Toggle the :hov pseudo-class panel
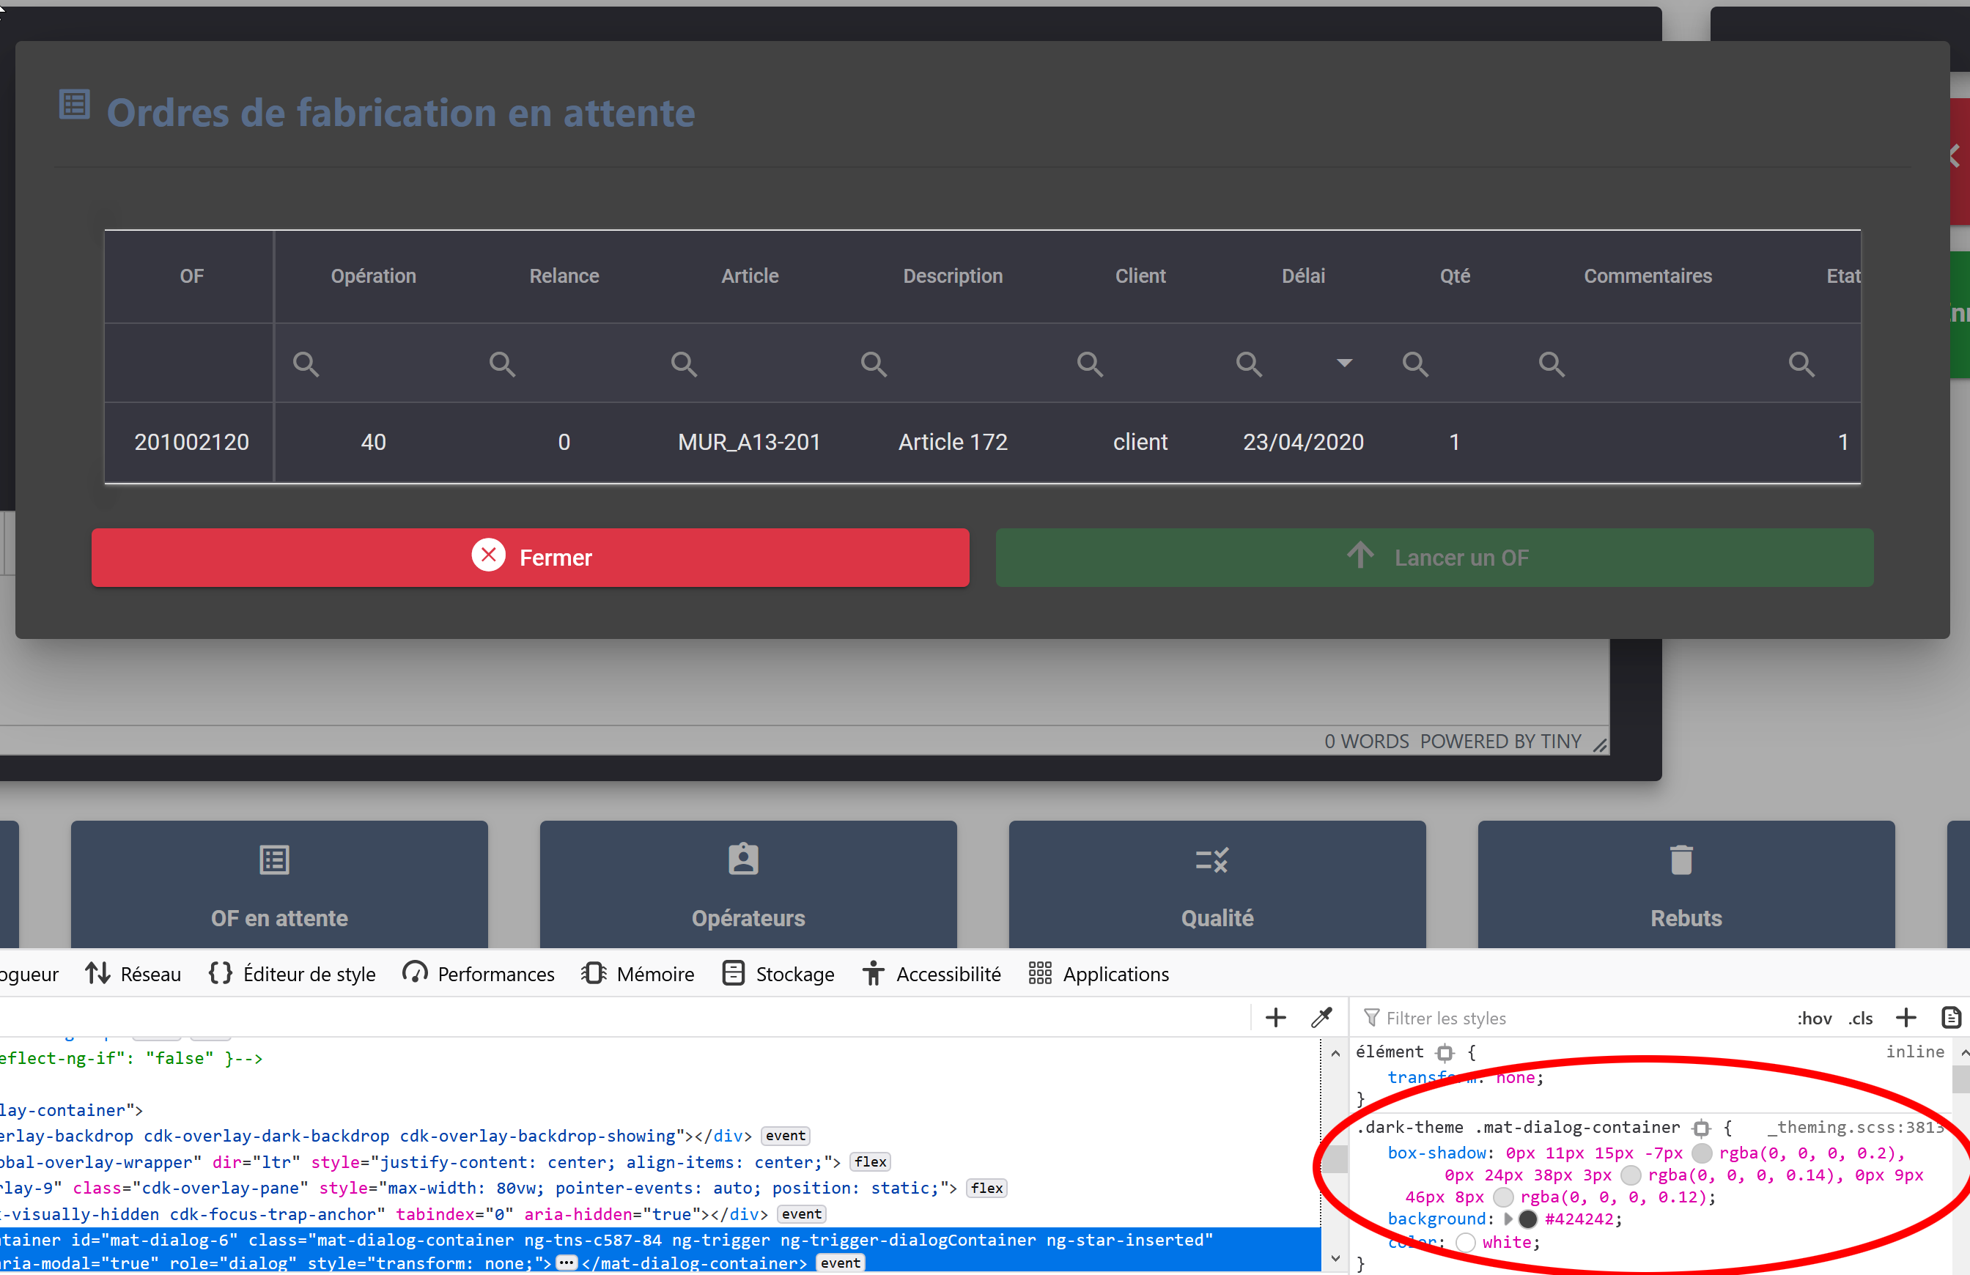The height and width of the screenshot is (1275, 1970). coord(1814,1018)
